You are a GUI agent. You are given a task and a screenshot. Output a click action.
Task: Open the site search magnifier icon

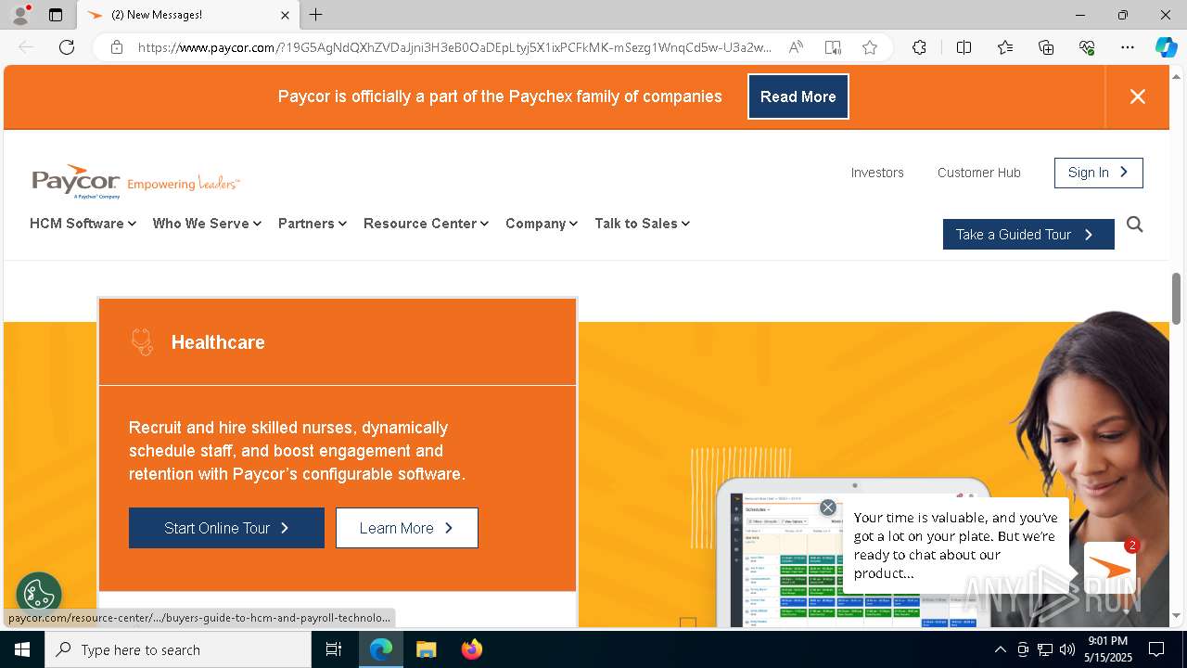(1135, 225)
